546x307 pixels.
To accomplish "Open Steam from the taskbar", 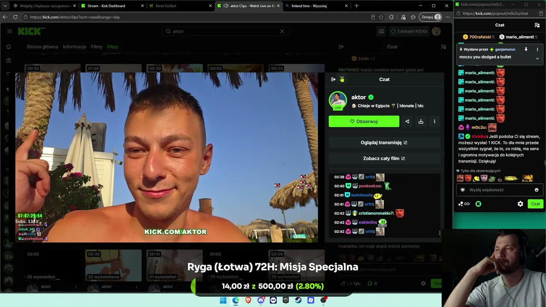I will pos(298,300).
